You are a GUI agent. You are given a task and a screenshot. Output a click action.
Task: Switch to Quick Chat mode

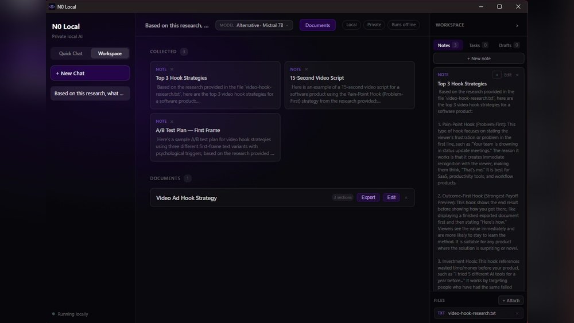coord(71,53)
